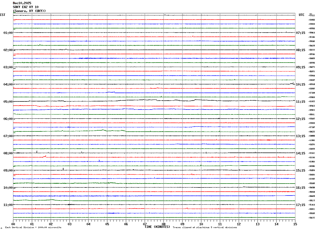
Task: Click the TIME (MINUTES) axis title
Action: [x=157, y=227]
